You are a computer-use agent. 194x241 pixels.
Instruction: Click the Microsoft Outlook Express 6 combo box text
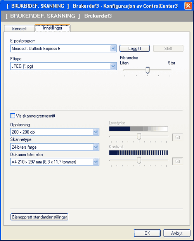pos(36,49)
